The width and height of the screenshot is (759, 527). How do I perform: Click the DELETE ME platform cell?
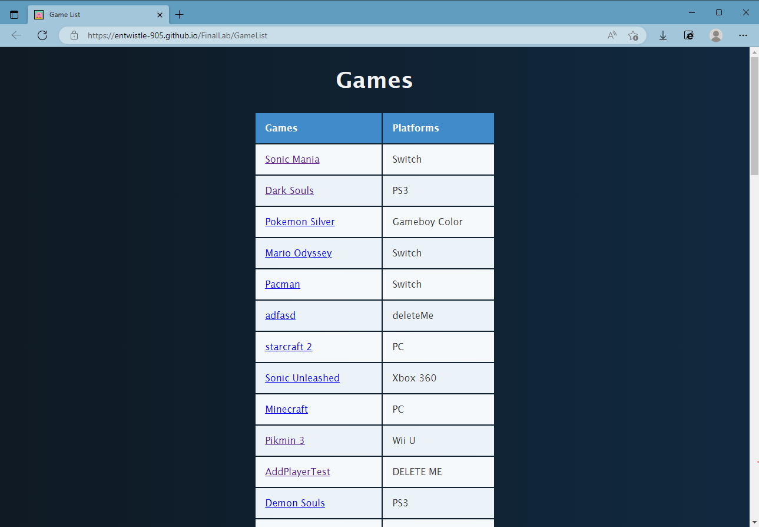[438, 472]
